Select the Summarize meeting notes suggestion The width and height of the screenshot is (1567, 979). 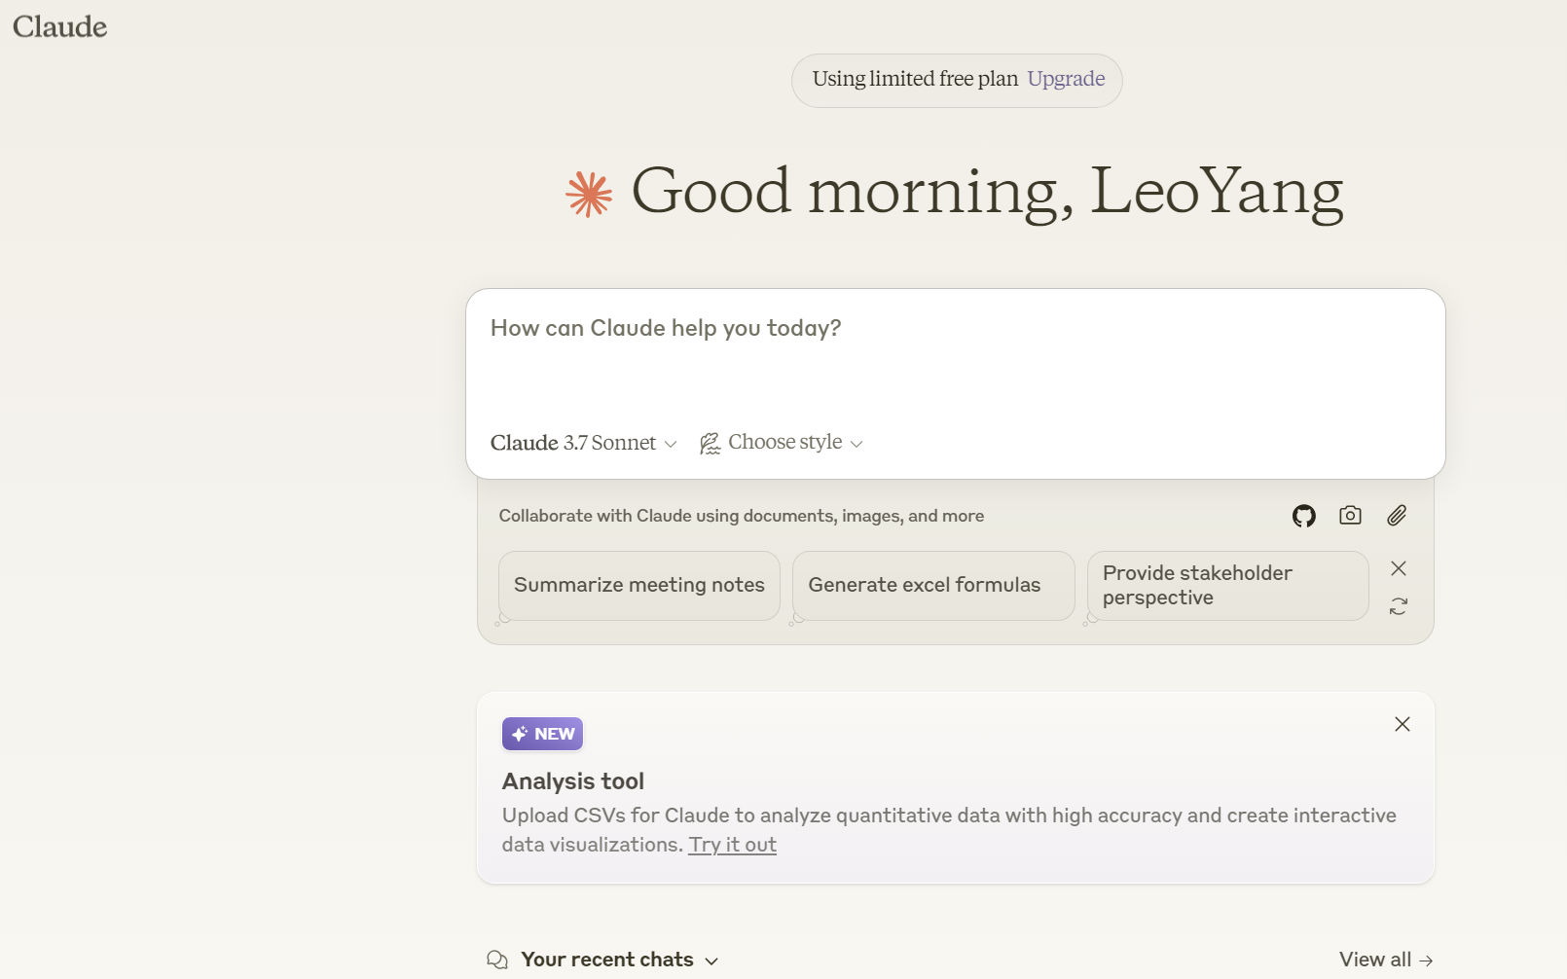click(638, 585)
